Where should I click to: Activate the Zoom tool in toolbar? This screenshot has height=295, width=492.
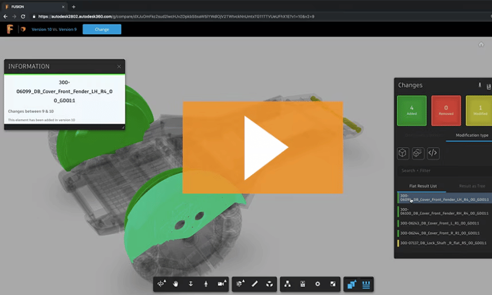pos(191,284)
